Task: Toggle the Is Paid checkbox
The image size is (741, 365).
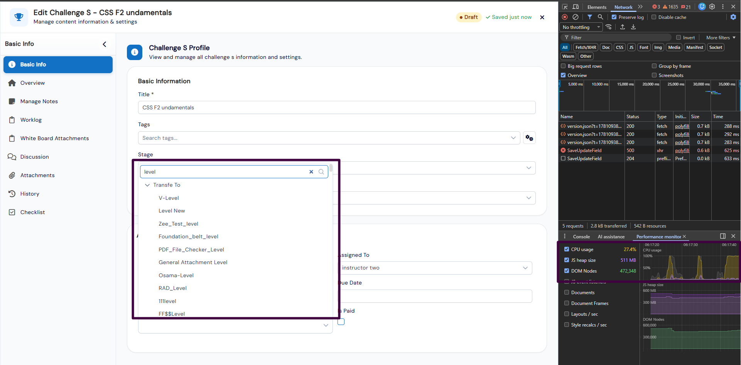Action: click(341, 322)
